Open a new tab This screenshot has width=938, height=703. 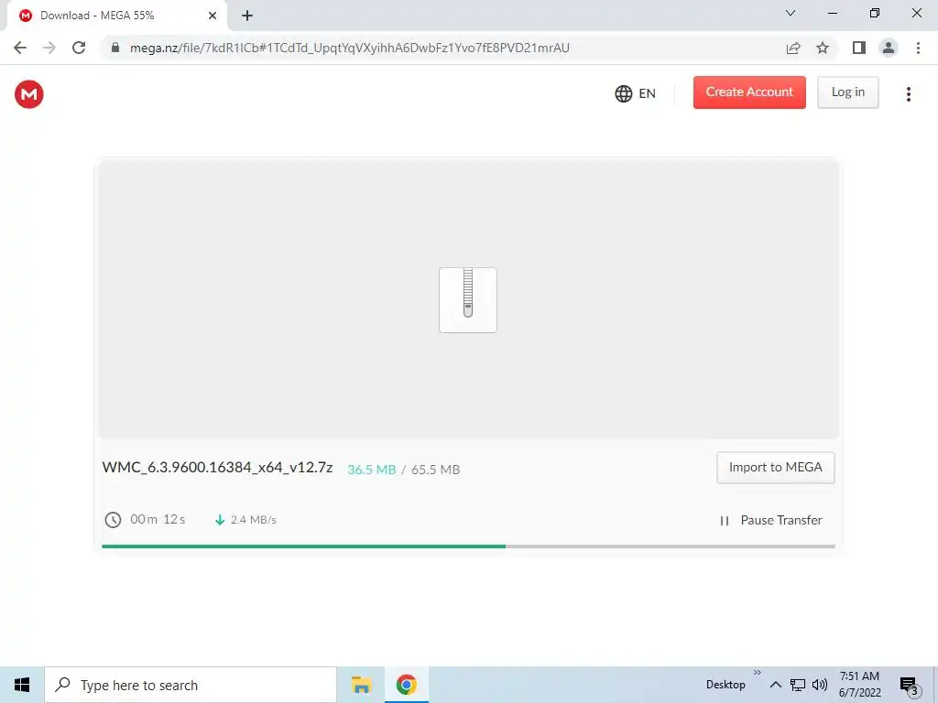(247, 16)
